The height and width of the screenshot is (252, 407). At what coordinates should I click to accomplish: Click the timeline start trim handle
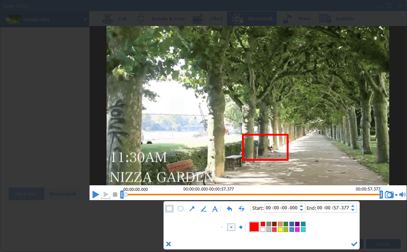(x=122, y=195)
